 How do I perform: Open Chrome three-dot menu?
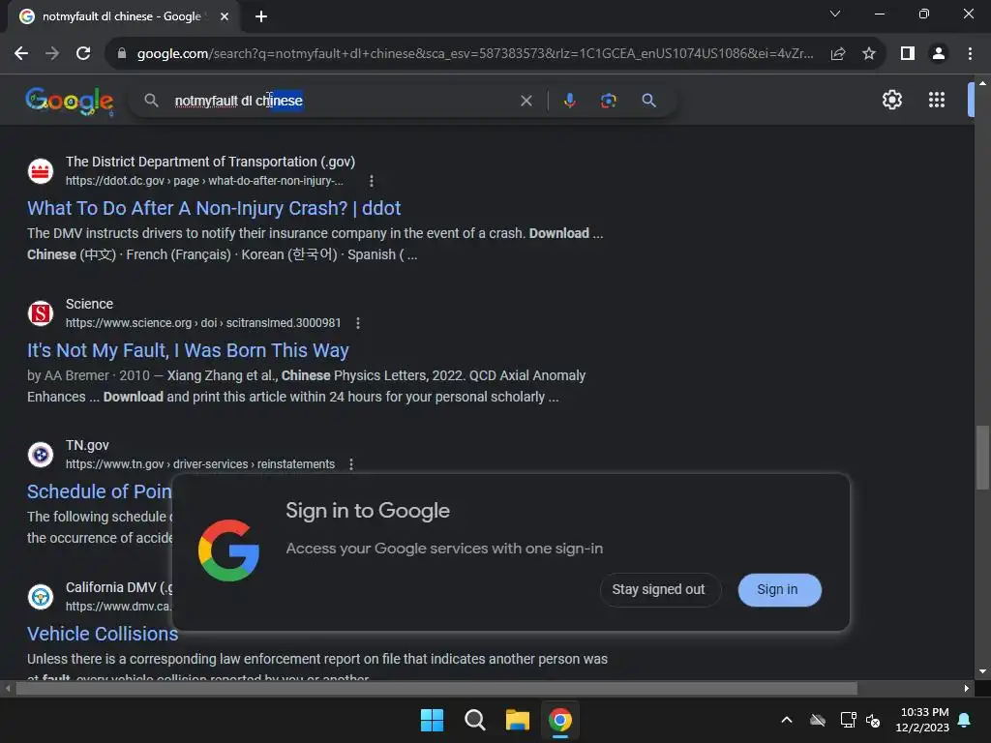tap(970, 54)
